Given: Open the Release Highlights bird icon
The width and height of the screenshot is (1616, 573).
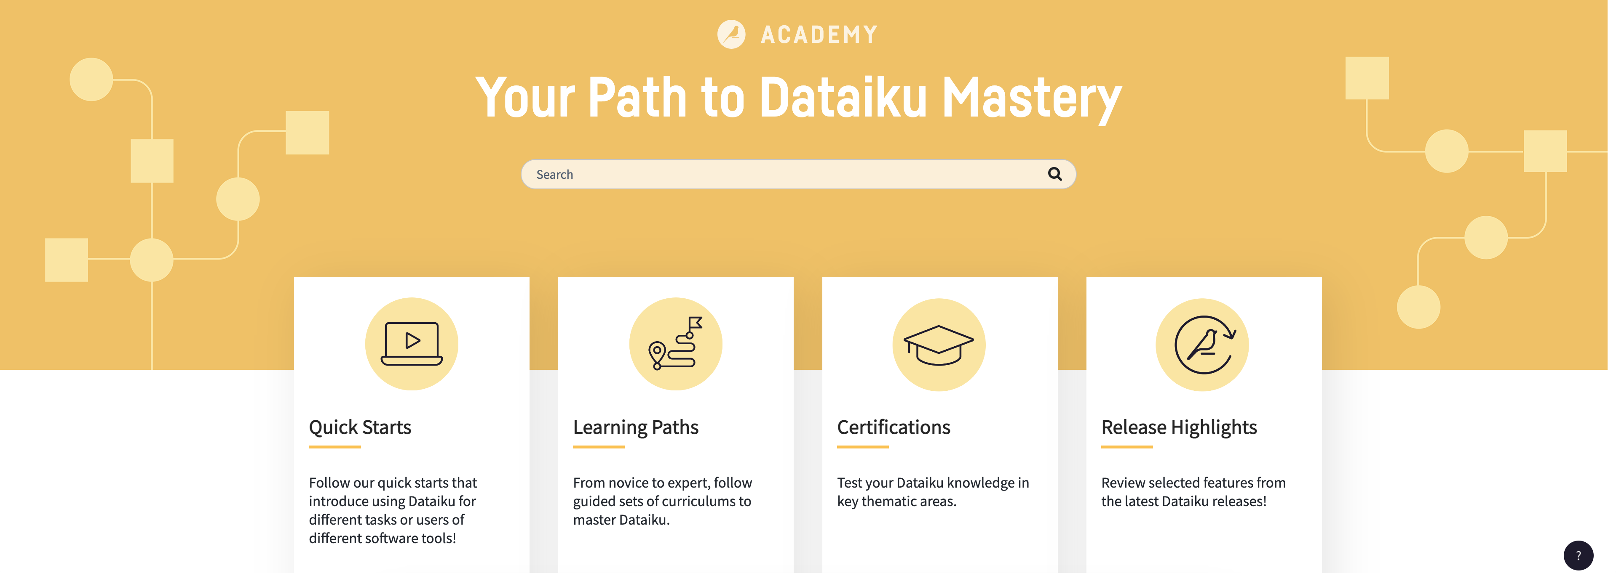Looking at the screenshot, I should [1203, 343].
